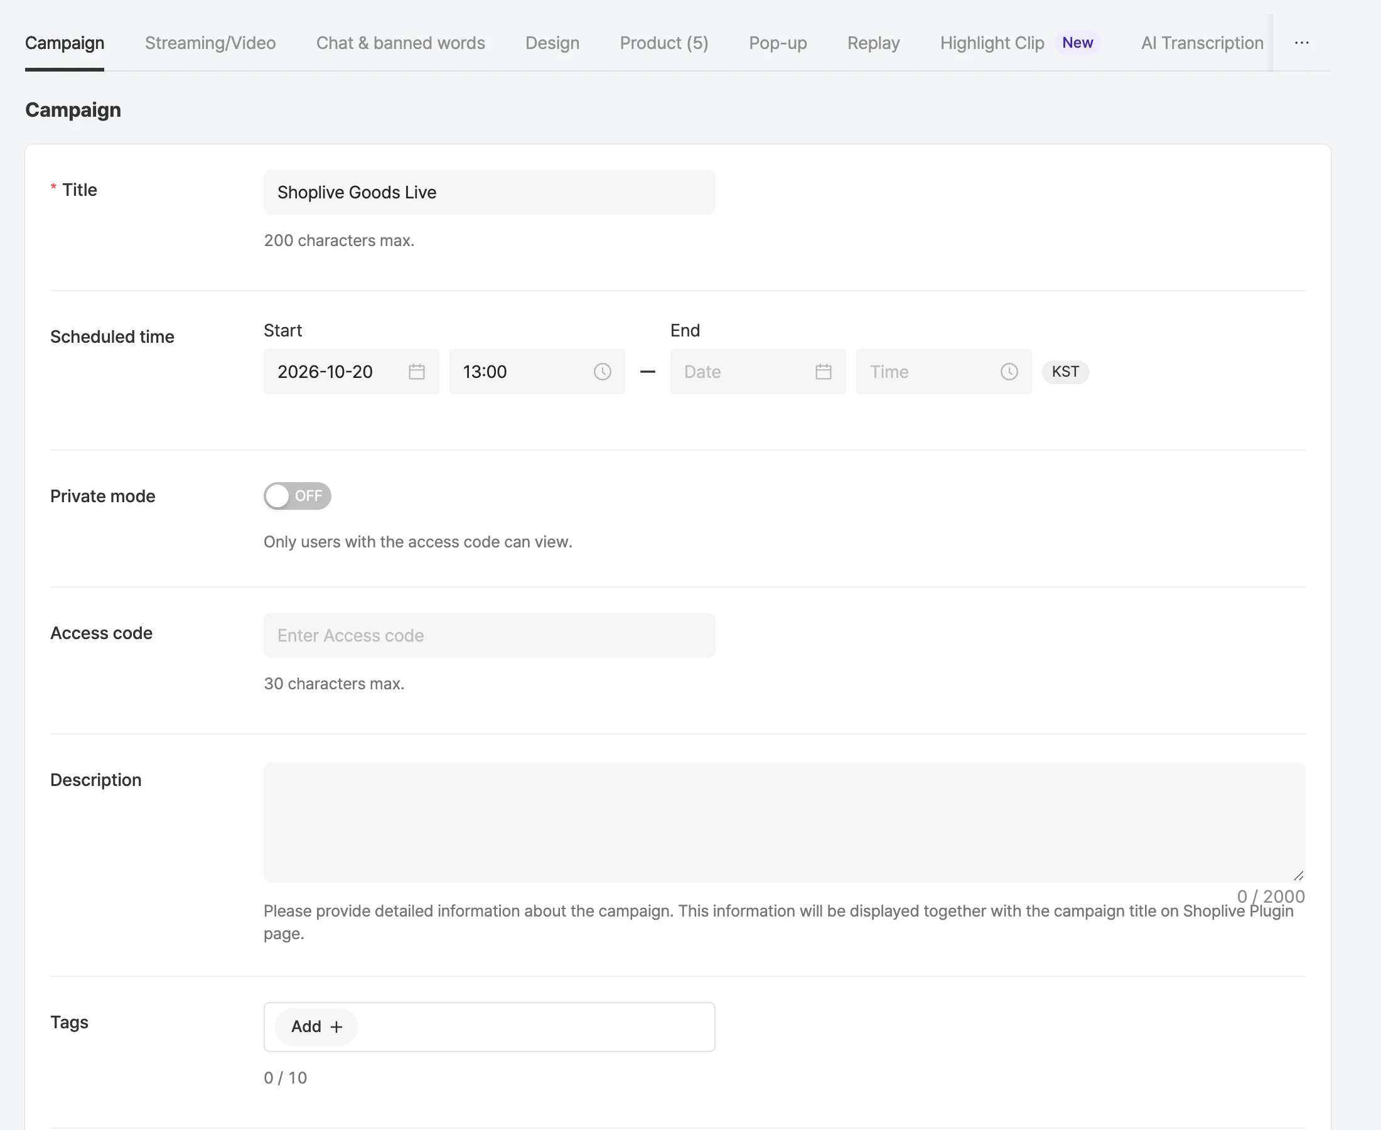The height and width of the screenshot is (1130, 1381).
Task: Click the KST timezone badge
Action: click(x=1065, y=372)
